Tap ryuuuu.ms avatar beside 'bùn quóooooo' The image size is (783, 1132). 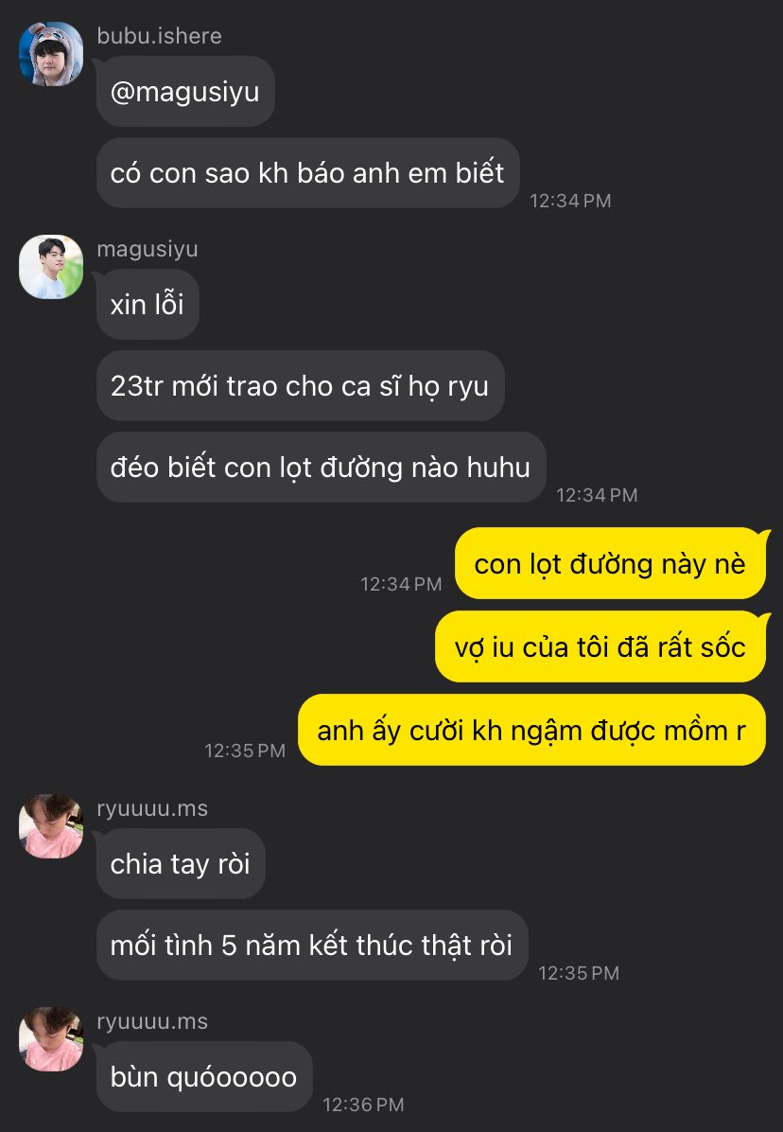[x=50, y=1039]
